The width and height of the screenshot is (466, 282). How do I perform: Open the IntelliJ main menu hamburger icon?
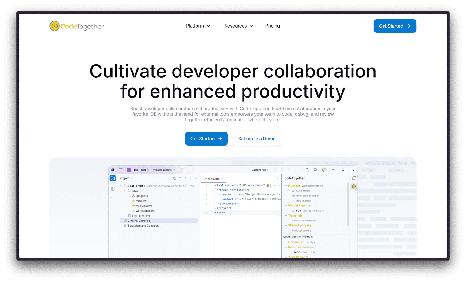(x=121, y=170)
